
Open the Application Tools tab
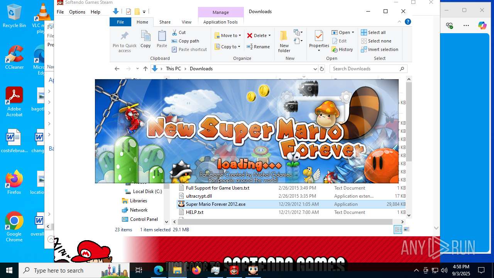click(220, 22)
